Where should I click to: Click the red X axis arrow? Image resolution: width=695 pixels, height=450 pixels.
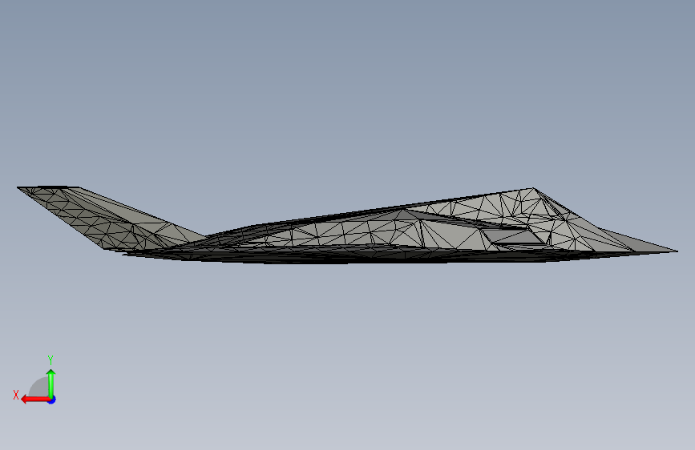35,400
